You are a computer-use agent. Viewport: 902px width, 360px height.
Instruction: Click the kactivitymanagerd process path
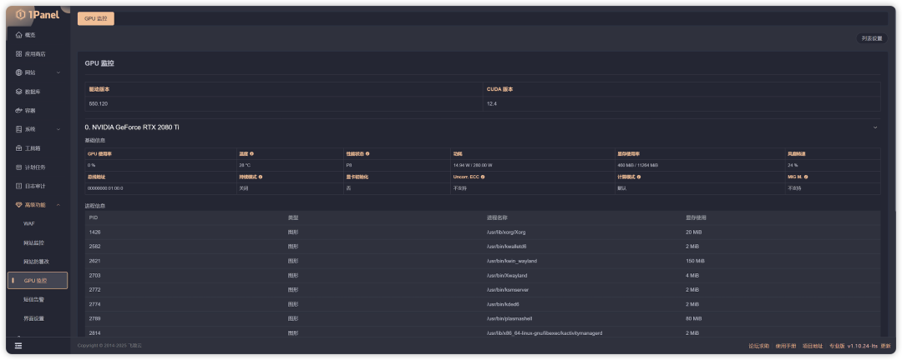[545, 333]
